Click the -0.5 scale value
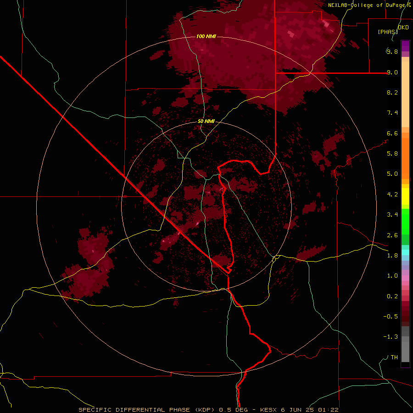Viewport: 413px width, 413px height. [x=391, y=317]
